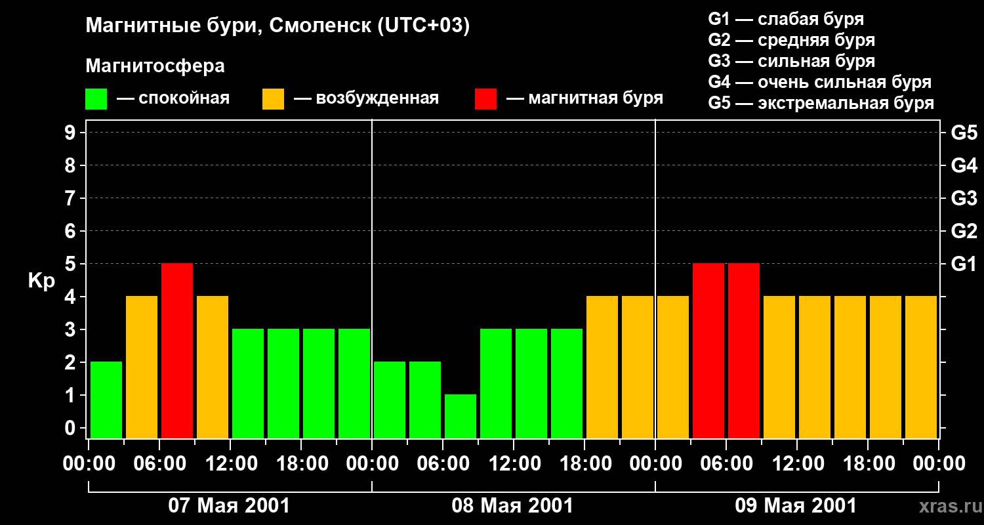Click the green 'спокойная' legend swatch
This screenshot has width=984, height=525.
coord(96,99)
